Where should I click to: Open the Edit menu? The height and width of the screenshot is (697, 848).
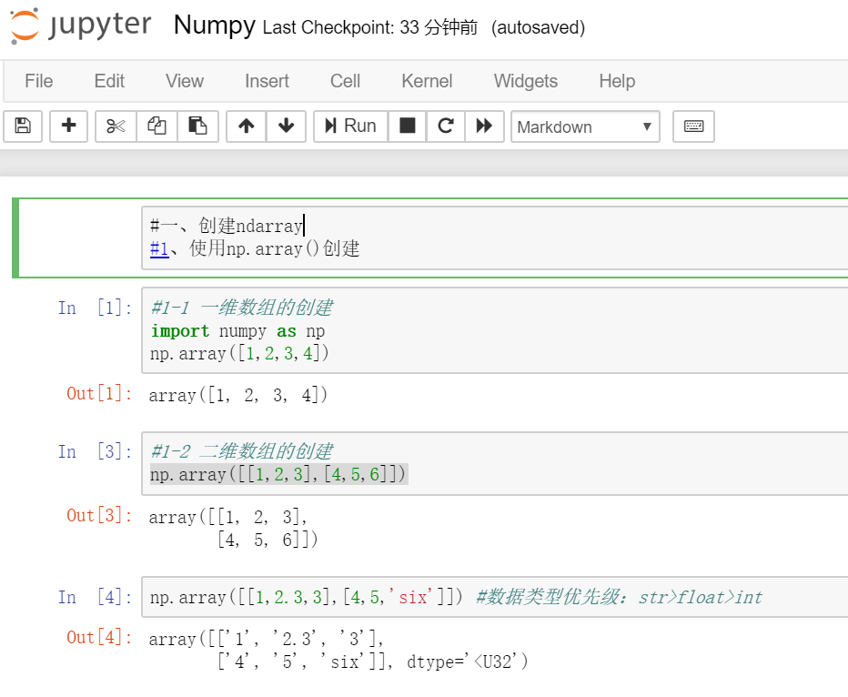click(x=109, y=81)
